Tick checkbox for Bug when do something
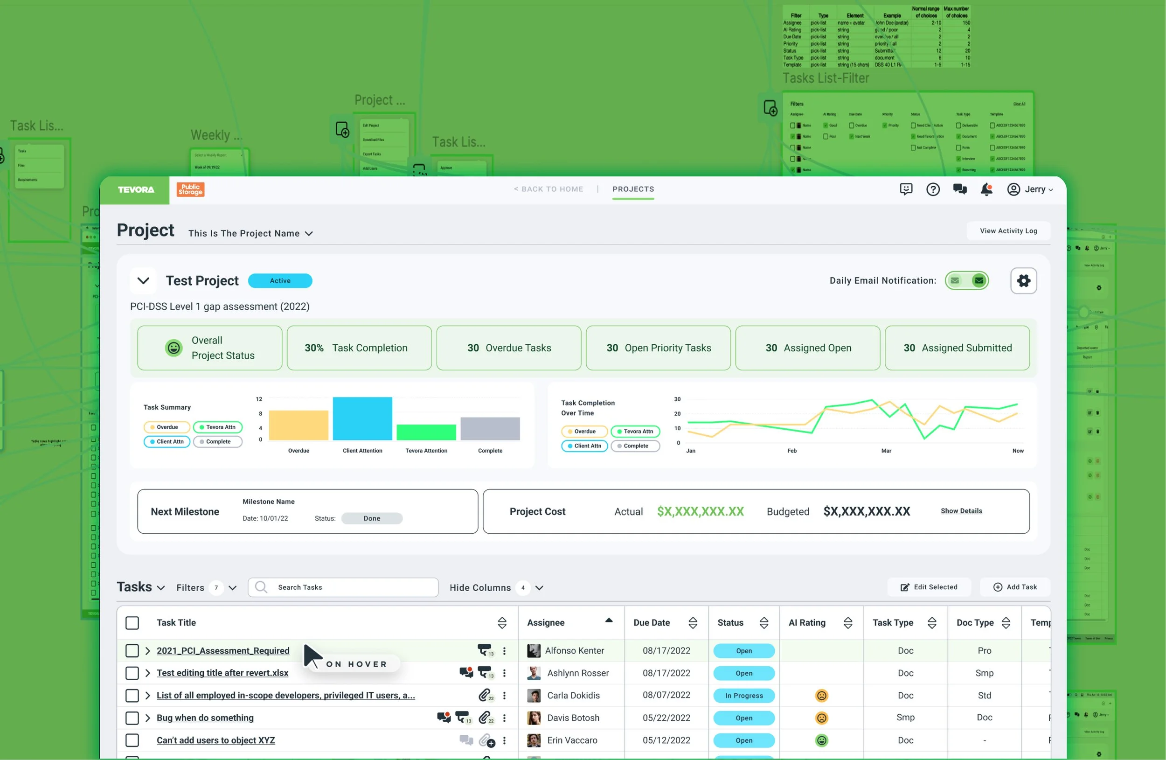The image size is (1166, 760). coord(132,718)
